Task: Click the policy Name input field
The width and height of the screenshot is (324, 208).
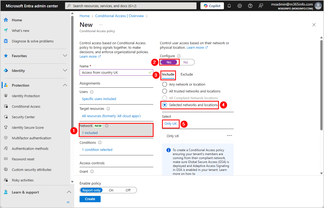Action: point(116,72)
